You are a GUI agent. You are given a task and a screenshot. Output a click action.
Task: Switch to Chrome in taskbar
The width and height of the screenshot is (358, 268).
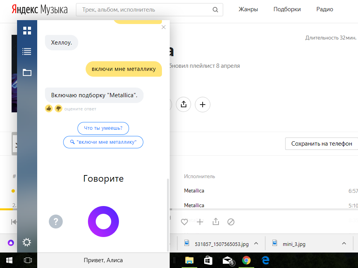246,260
